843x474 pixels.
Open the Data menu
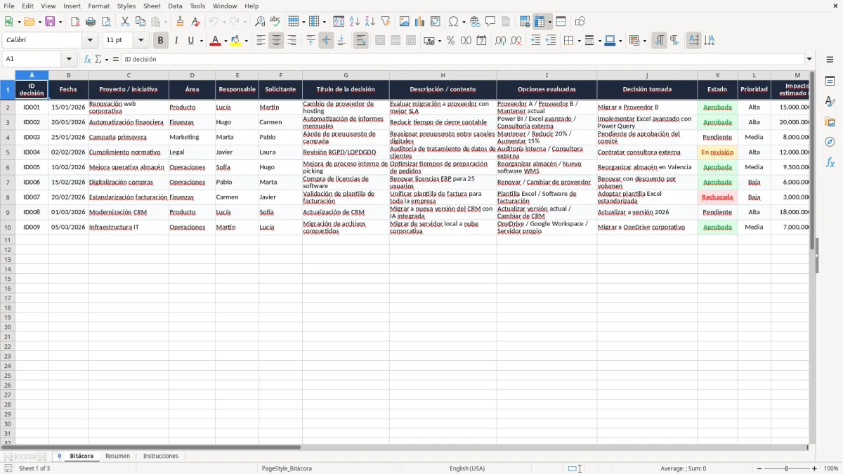click(175, 6)
